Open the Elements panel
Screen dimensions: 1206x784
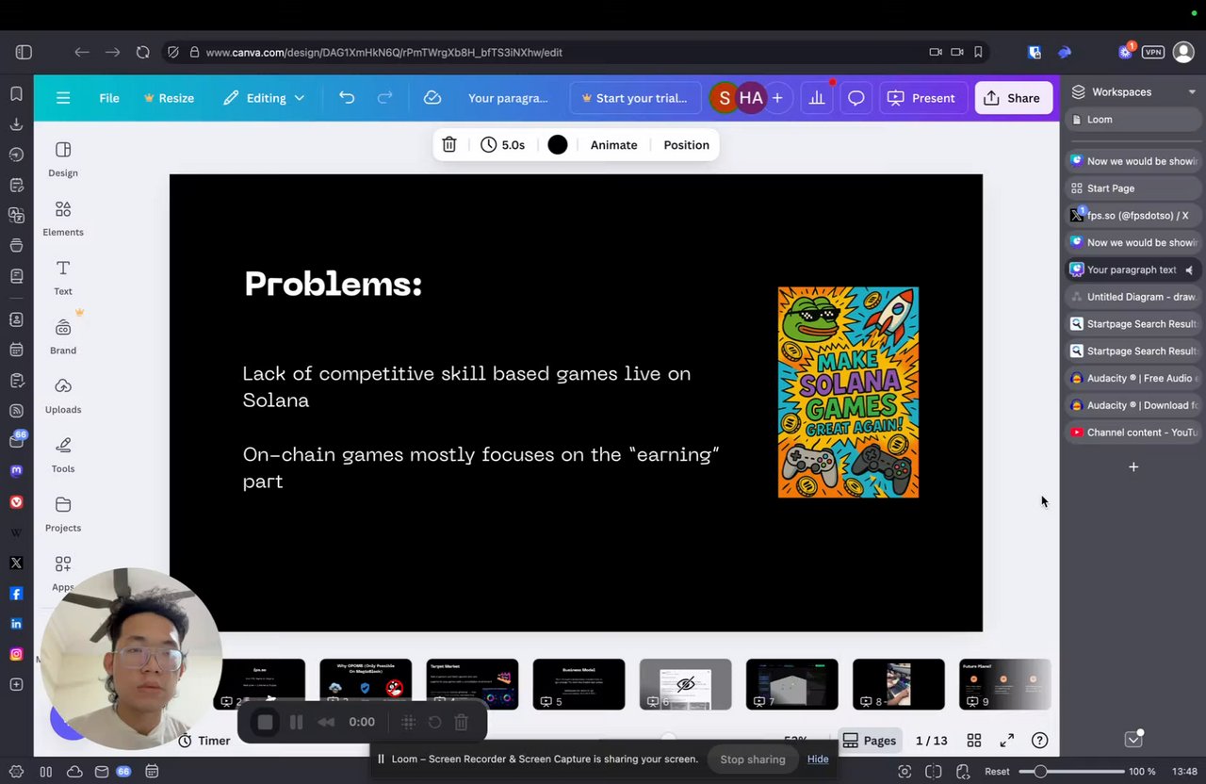(x=63, y=219)
